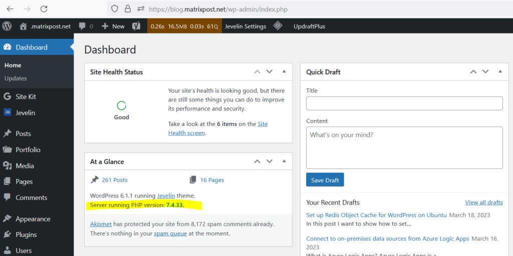Screen dimensions: 513x256
Task: Open the Query Monitor stats item
Action: click(184, 26)
